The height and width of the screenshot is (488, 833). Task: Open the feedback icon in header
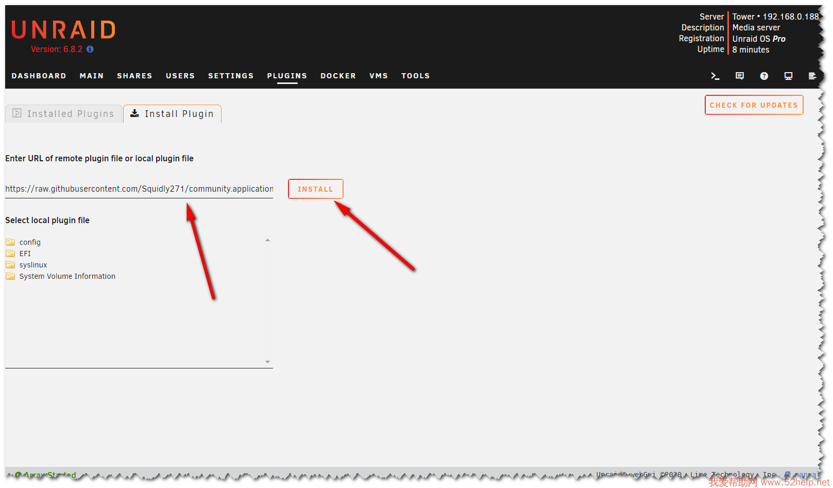[739, 76]
